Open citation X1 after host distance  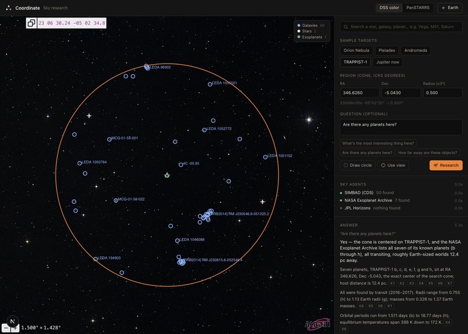392,283
